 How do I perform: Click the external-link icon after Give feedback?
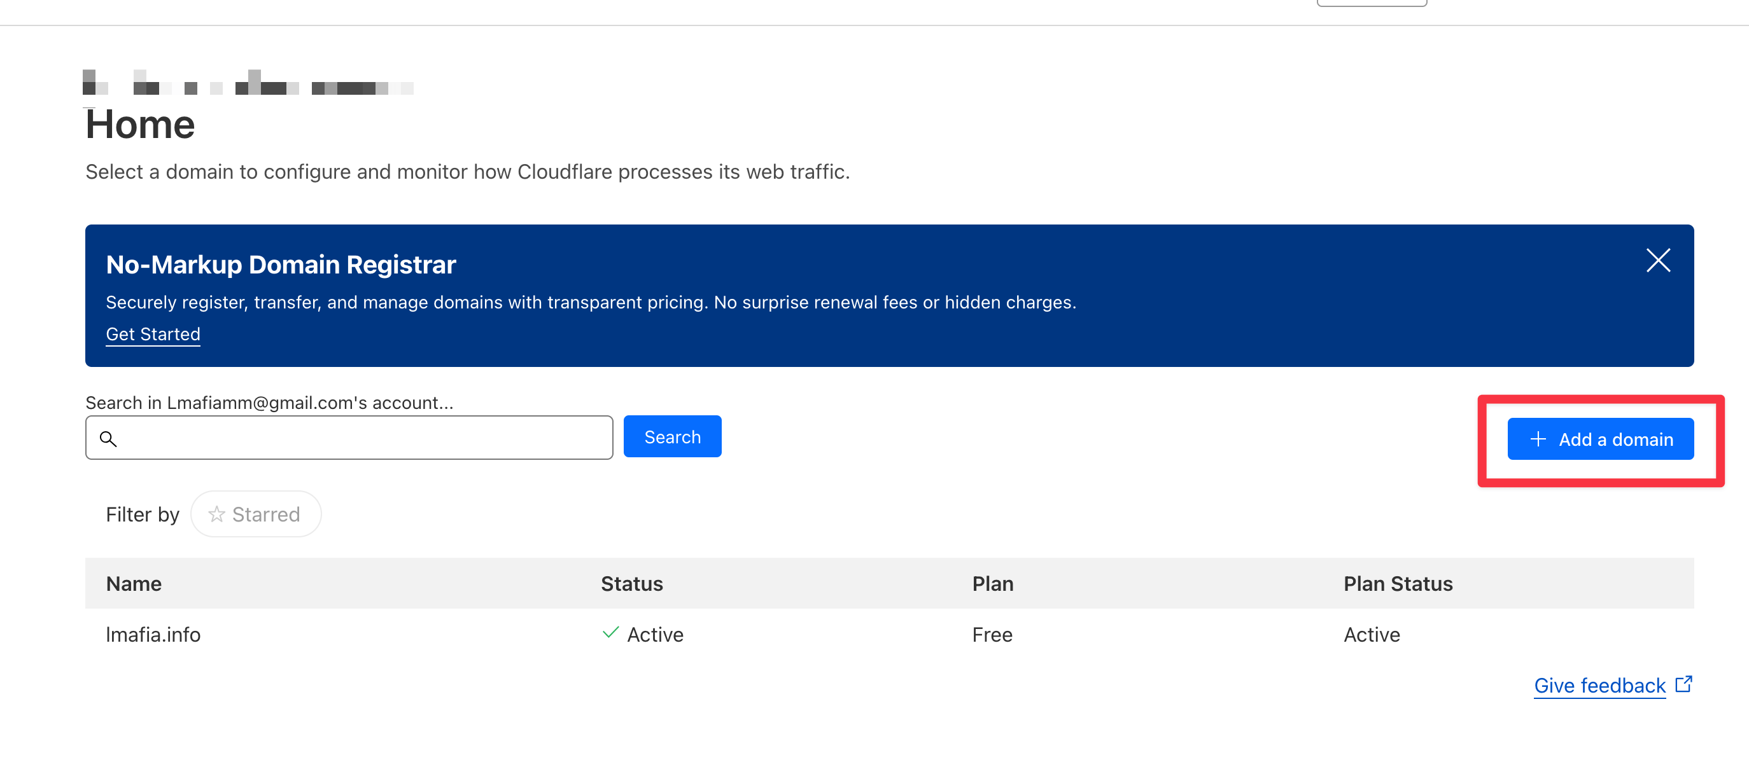[x=1683, y=684]
